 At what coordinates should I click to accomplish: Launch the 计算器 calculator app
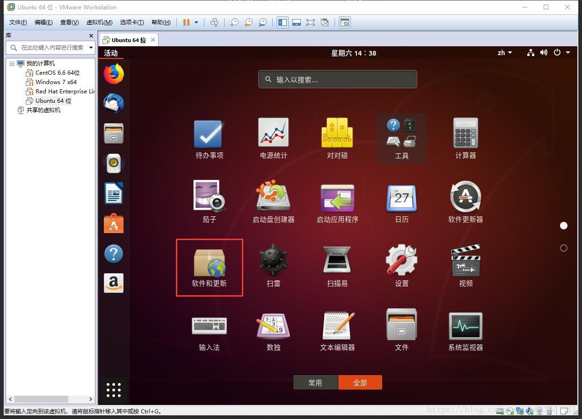click(466, 139)
